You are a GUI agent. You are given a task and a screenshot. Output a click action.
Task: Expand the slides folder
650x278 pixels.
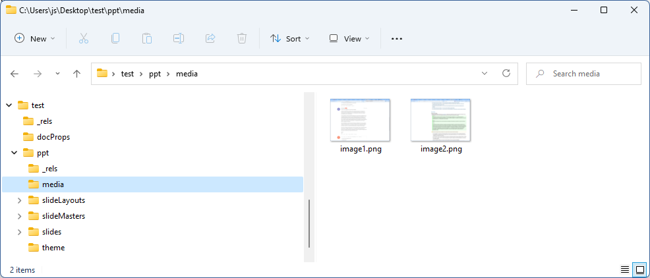[20, 232]
